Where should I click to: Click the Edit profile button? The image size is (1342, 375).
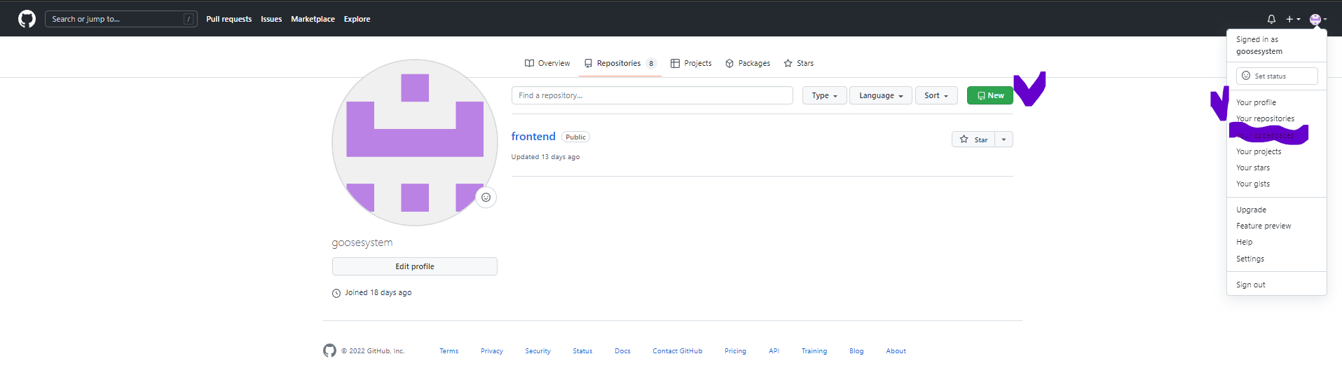415,266
